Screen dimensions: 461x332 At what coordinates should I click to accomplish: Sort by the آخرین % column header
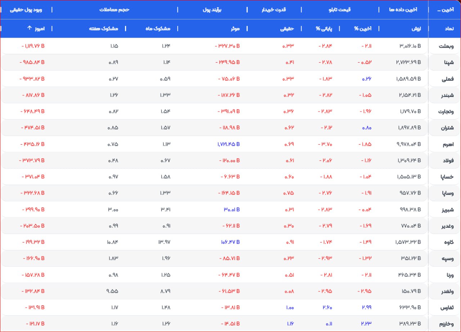point(363,28)
